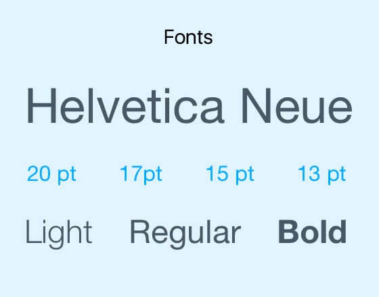379x297 pixels.
Task: Select the word Neue in the typeface title
Action: click(297, 106)
